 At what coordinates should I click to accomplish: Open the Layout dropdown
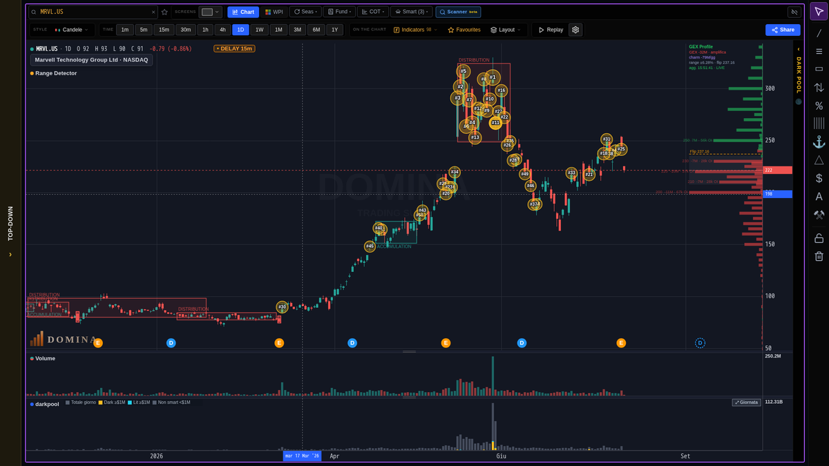(506, 30)
